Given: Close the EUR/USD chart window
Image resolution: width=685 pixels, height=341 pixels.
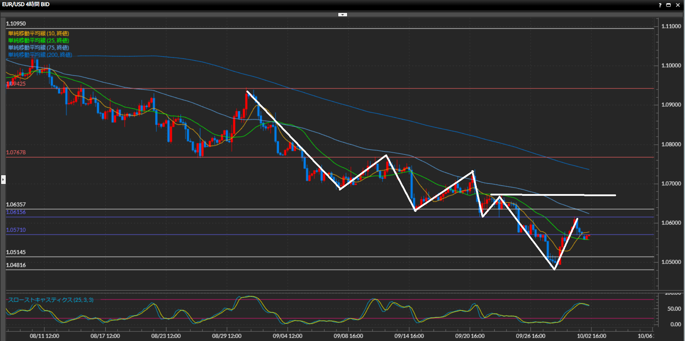Looking at the screenshot, I should [677, 5].
